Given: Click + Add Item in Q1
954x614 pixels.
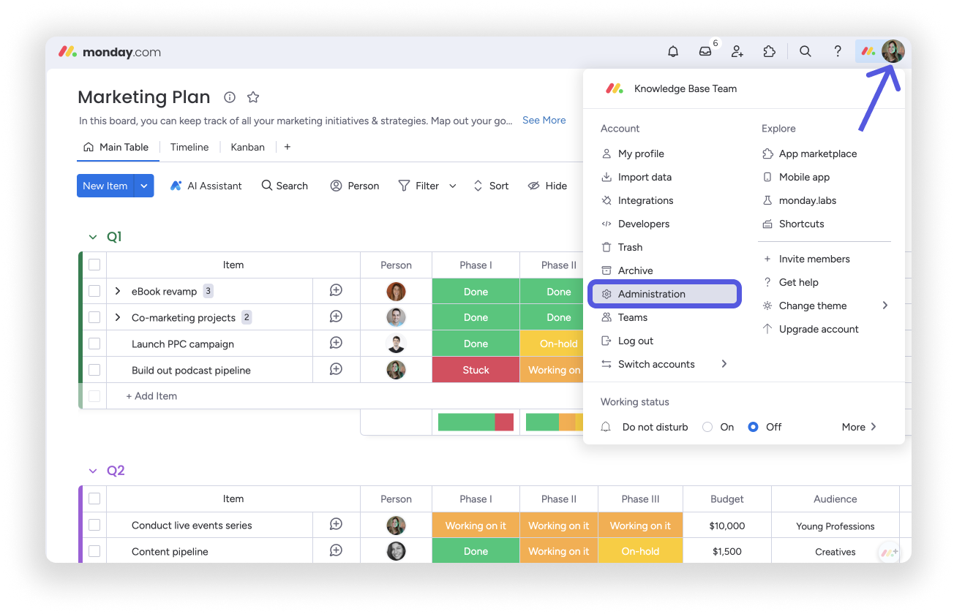Looking at the screenshot, I should click(151, 396).
